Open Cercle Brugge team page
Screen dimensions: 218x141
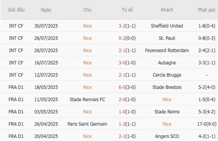pos(167,75)
